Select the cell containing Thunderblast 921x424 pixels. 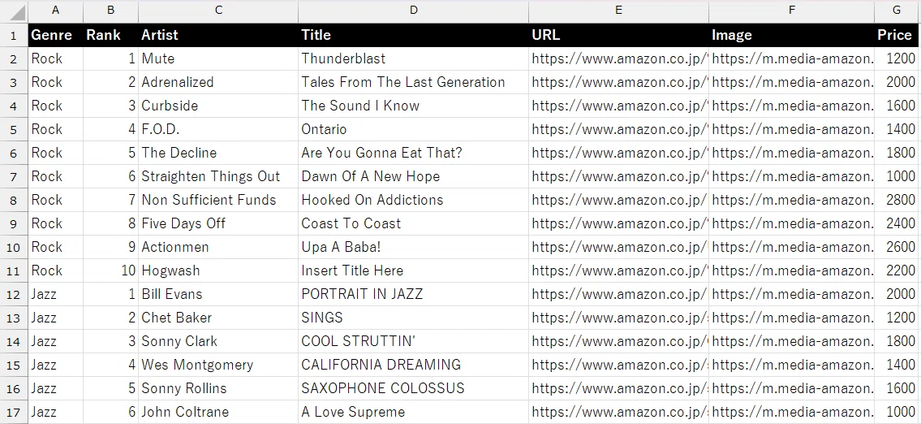[414, 58]
